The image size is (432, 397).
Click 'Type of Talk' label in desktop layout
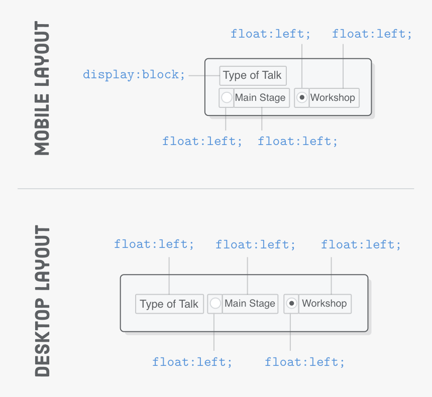click(169, 304)
